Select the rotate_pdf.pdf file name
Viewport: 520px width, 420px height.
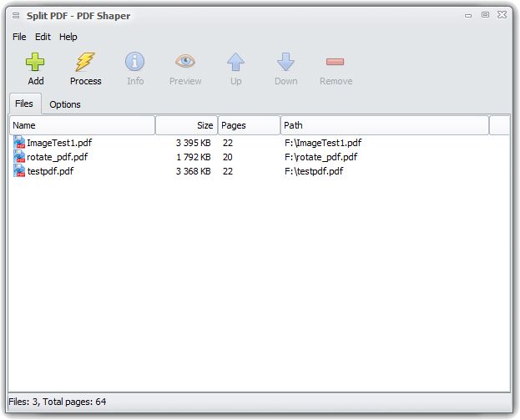click(x=58, y=157)
